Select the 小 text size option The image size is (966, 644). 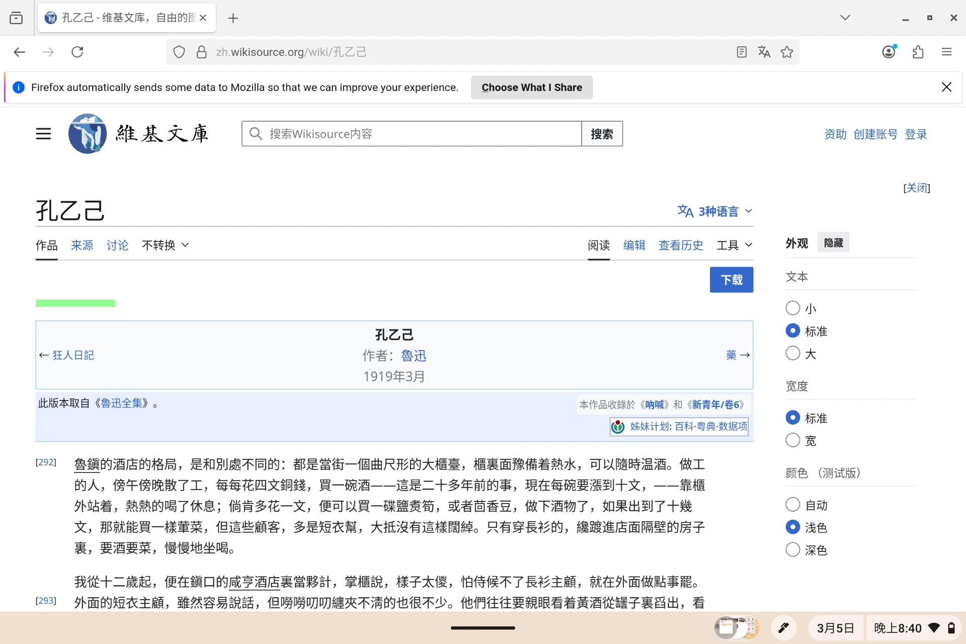click(x=793, y=308)
